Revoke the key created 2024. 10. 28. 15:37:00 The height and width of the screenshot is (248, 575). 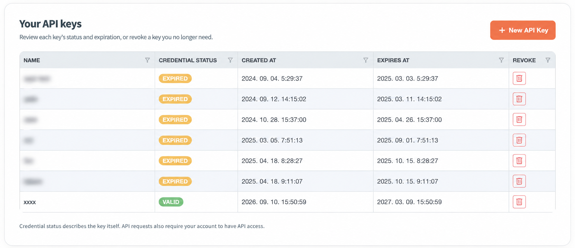519,119
